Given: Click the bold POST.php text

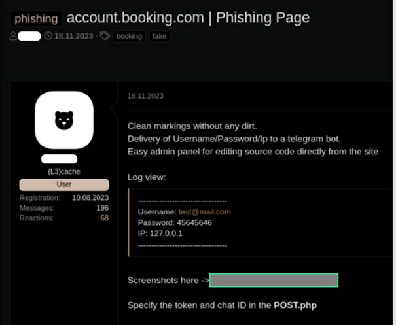Looking at the screenshot, I should tap(295, 305).
